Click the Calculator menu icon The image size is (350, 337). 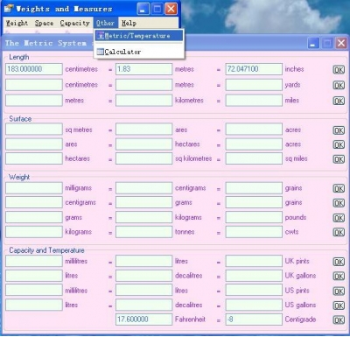100,52
